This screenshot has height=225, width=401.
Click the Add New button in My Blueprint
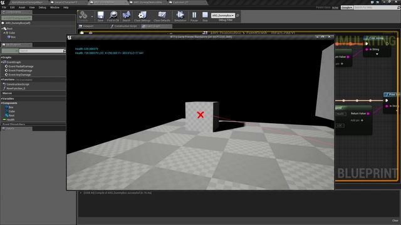(x=10, y=51)
